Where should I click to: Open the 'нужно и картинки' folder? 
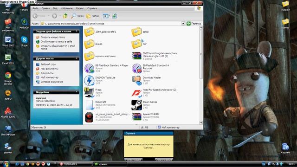point(89,56)
